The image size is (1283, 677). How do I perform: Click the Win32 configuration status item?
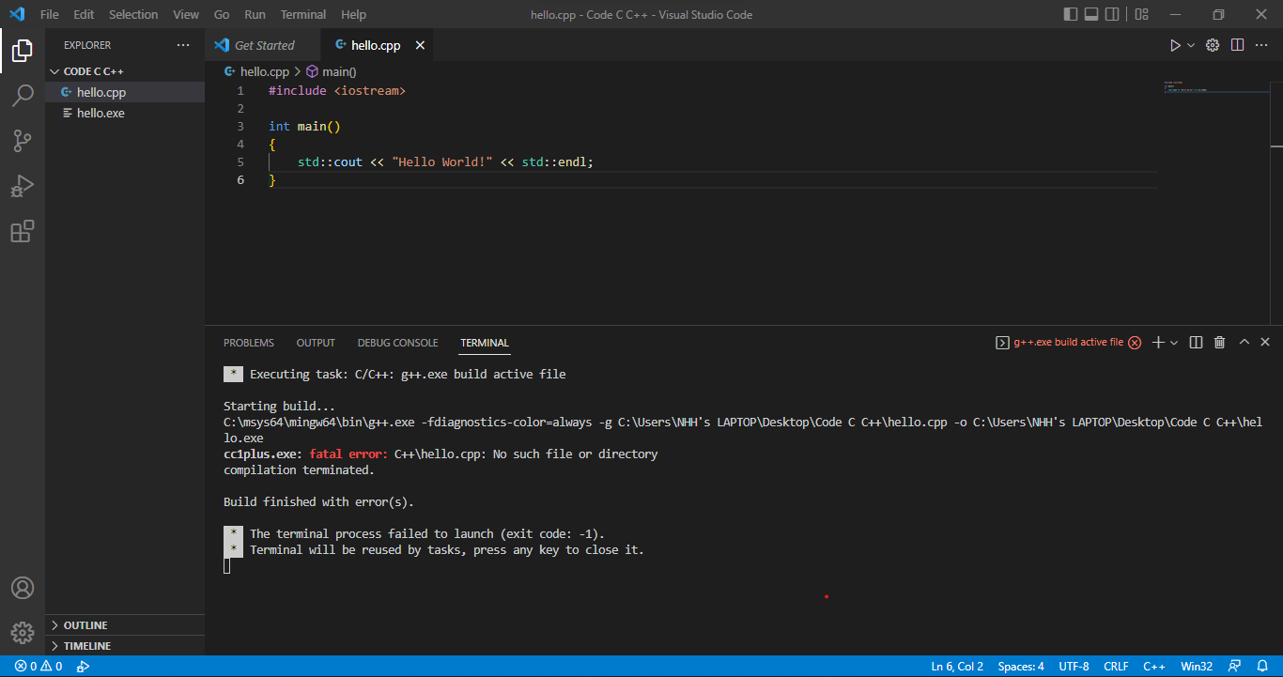tap(1197, 667)
